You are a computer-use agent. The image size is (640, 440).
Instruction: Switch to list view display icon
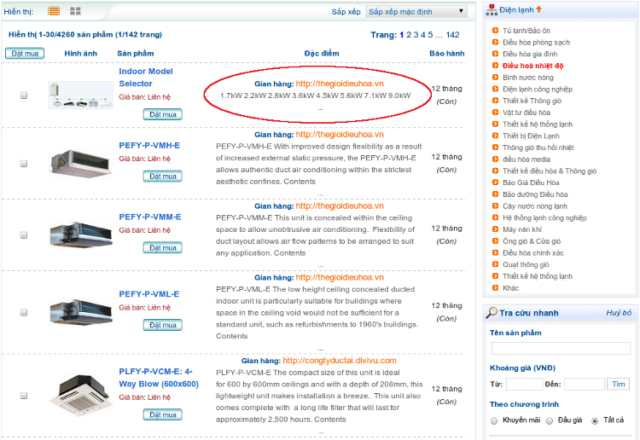[54, 11]
